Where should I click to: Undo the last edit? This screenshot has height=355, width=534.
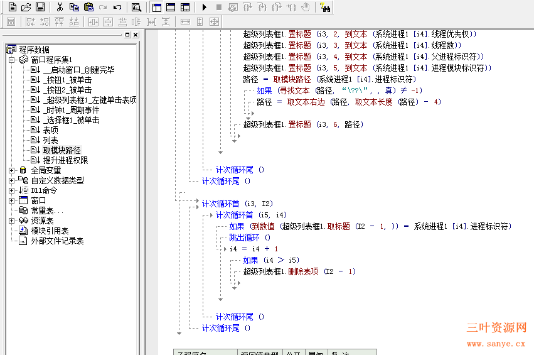coord(117,7)
